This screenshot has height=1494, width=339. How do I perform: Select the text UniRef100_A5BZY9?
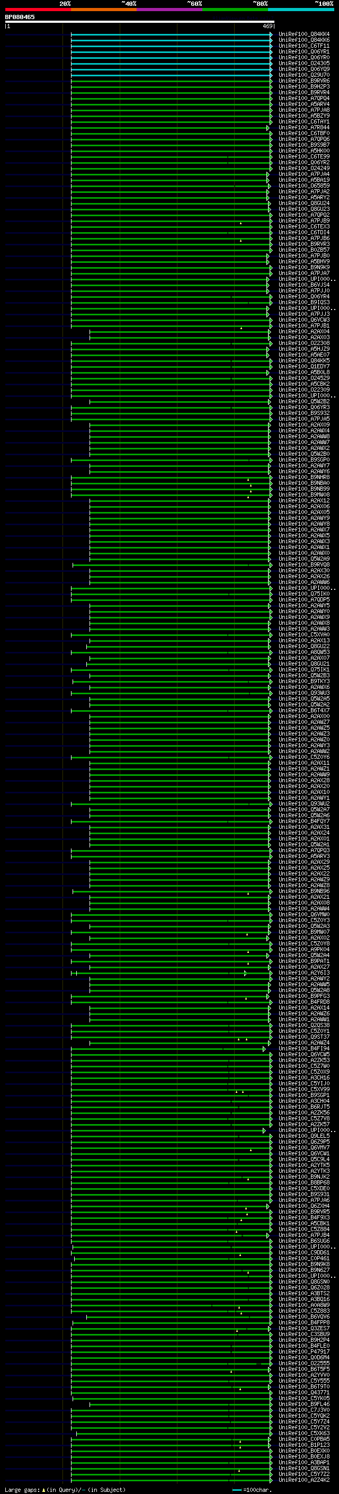click(304, 116)
